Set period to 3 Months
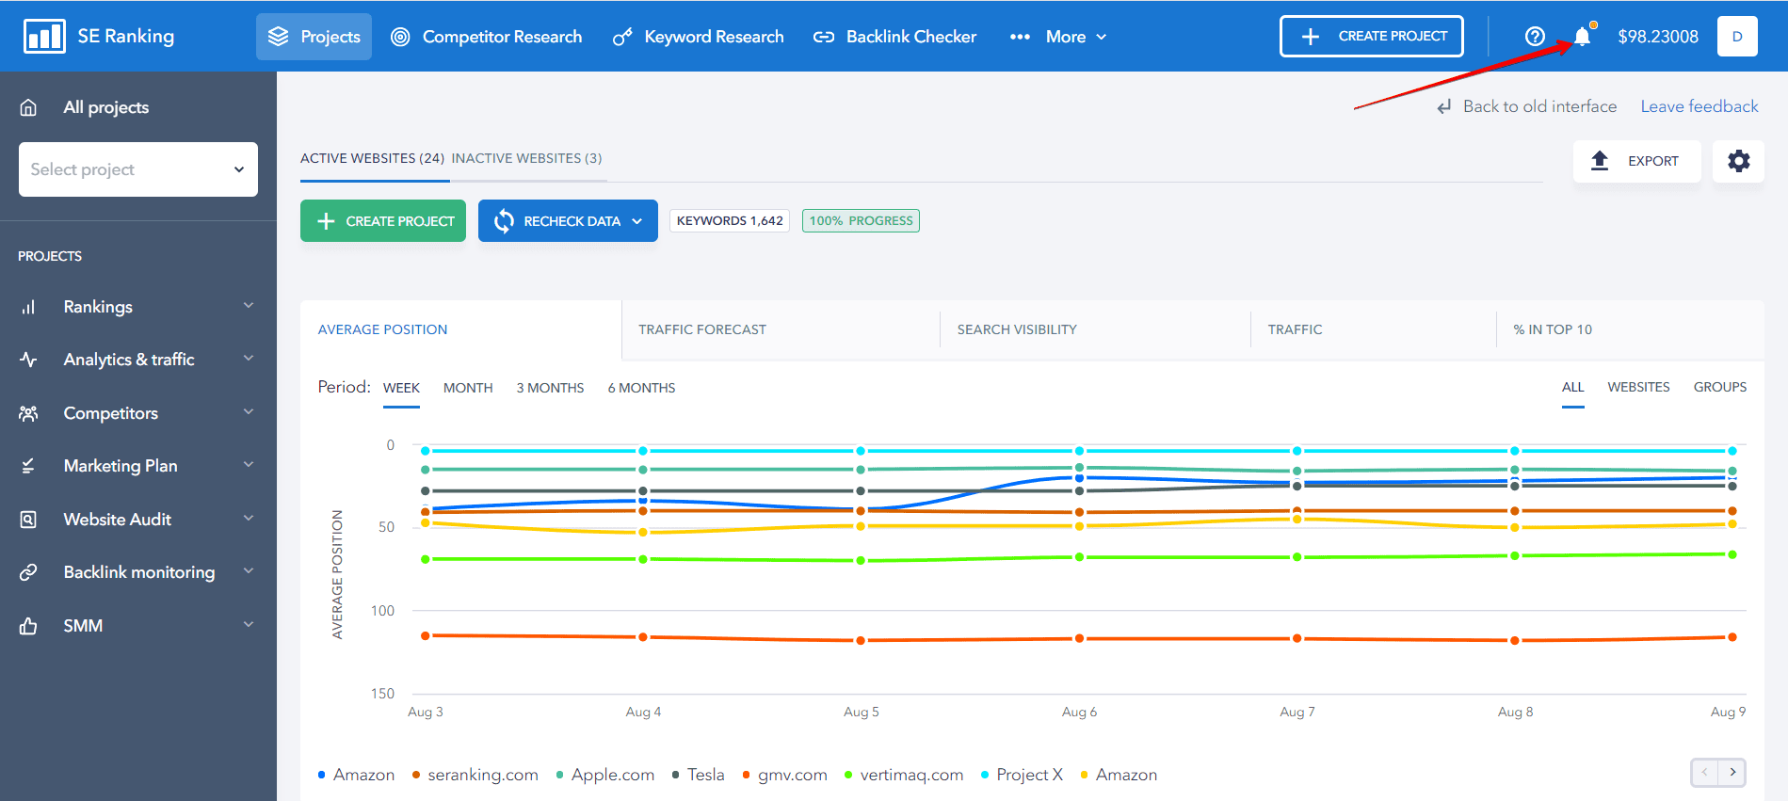Viewport: 1788px width, 801px height. pos(550,388)
